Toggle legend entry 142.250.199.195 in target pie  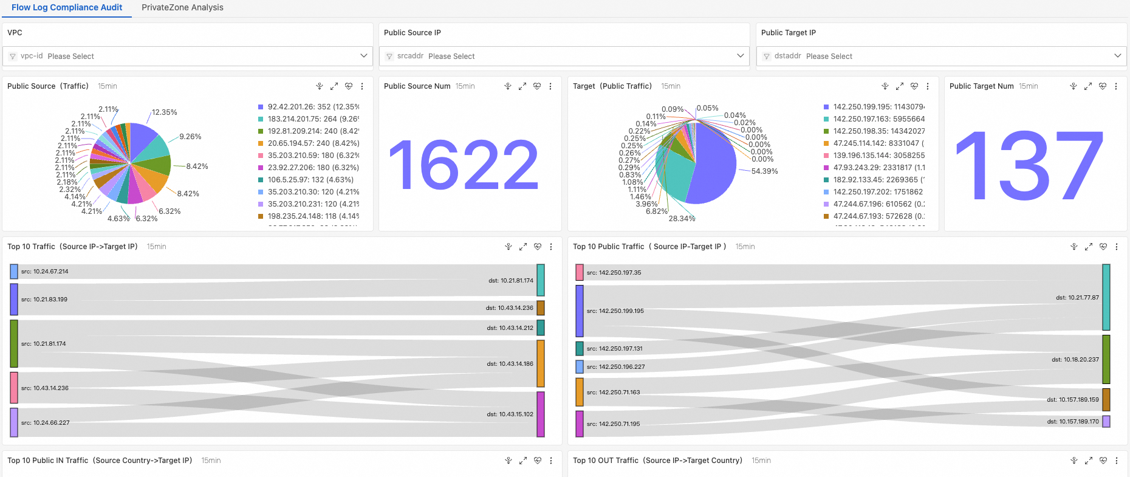coord(874,107)
